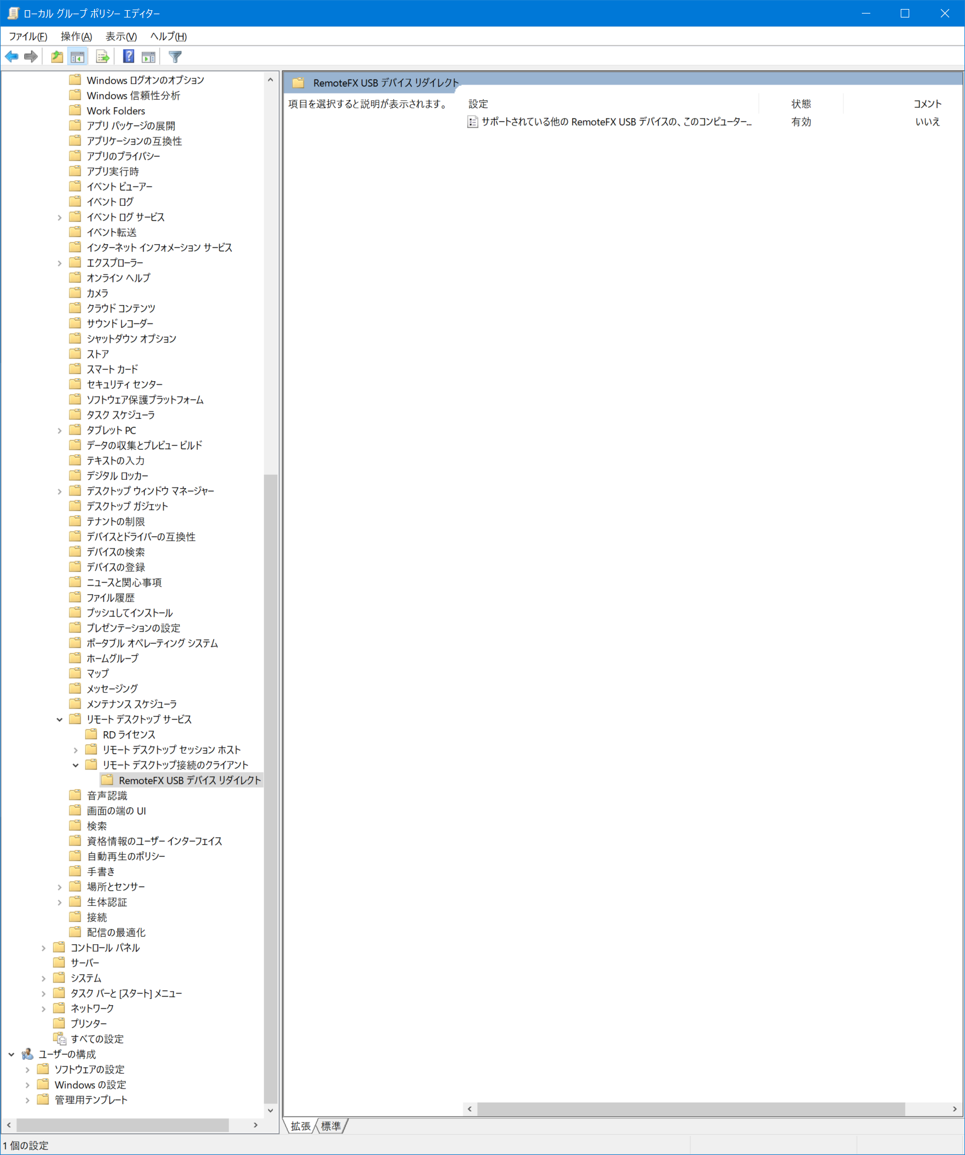Click the Forward arrow toolbar icon
Screen dimensions: 965x1155
pos(31,57)
